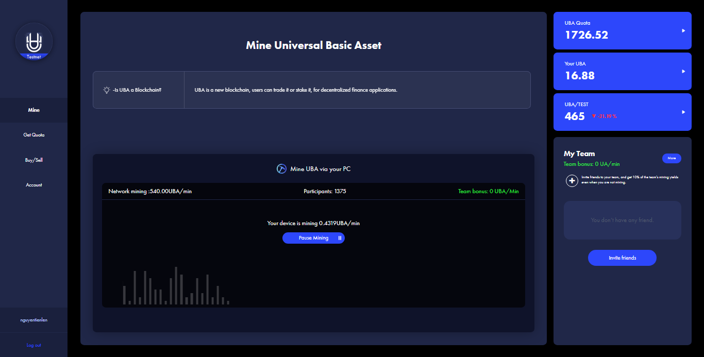Click the nguyentienlen username
704x357 pixels.
pos(33,320)
